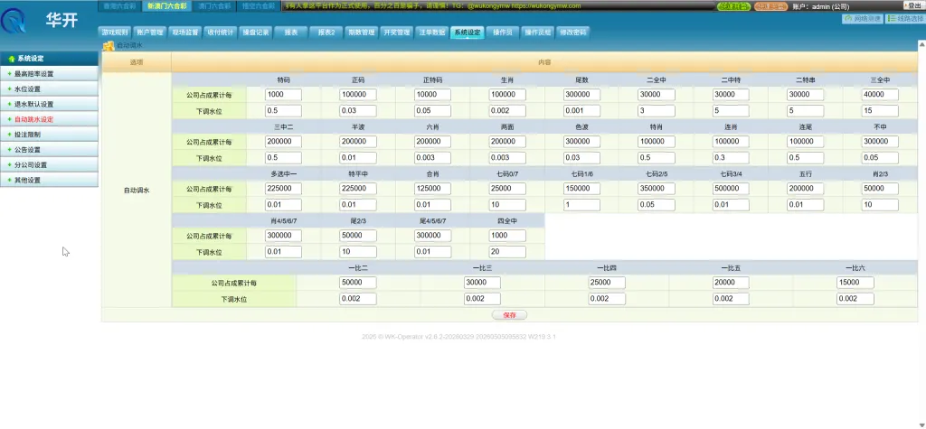Click the 特码 公司占成累计每 field (1000)
The height and width of the screenshot is (429, 926).
click(x=283, y=95)
